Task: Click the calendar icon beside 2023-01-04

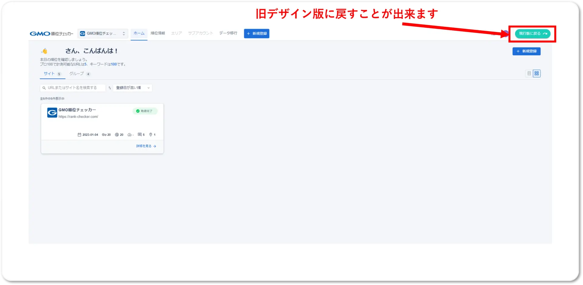Action: point(80,135)
